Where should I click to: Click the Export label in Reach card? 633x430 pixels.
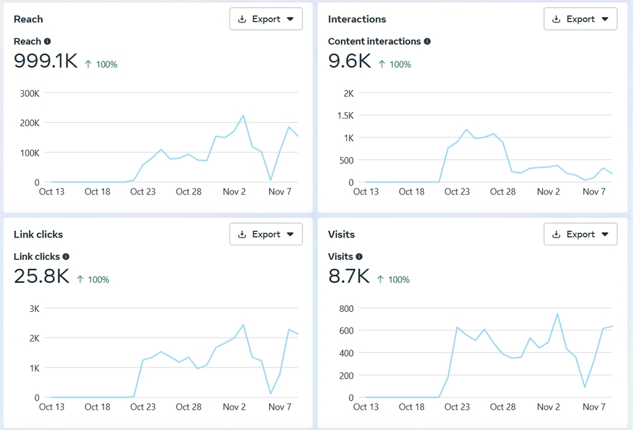tap(266, 19)
